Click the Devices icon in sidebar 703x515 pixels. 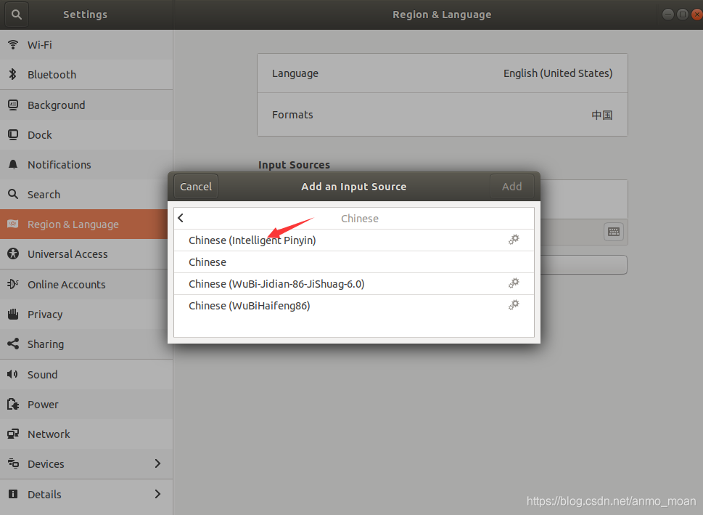click(13, 463)
